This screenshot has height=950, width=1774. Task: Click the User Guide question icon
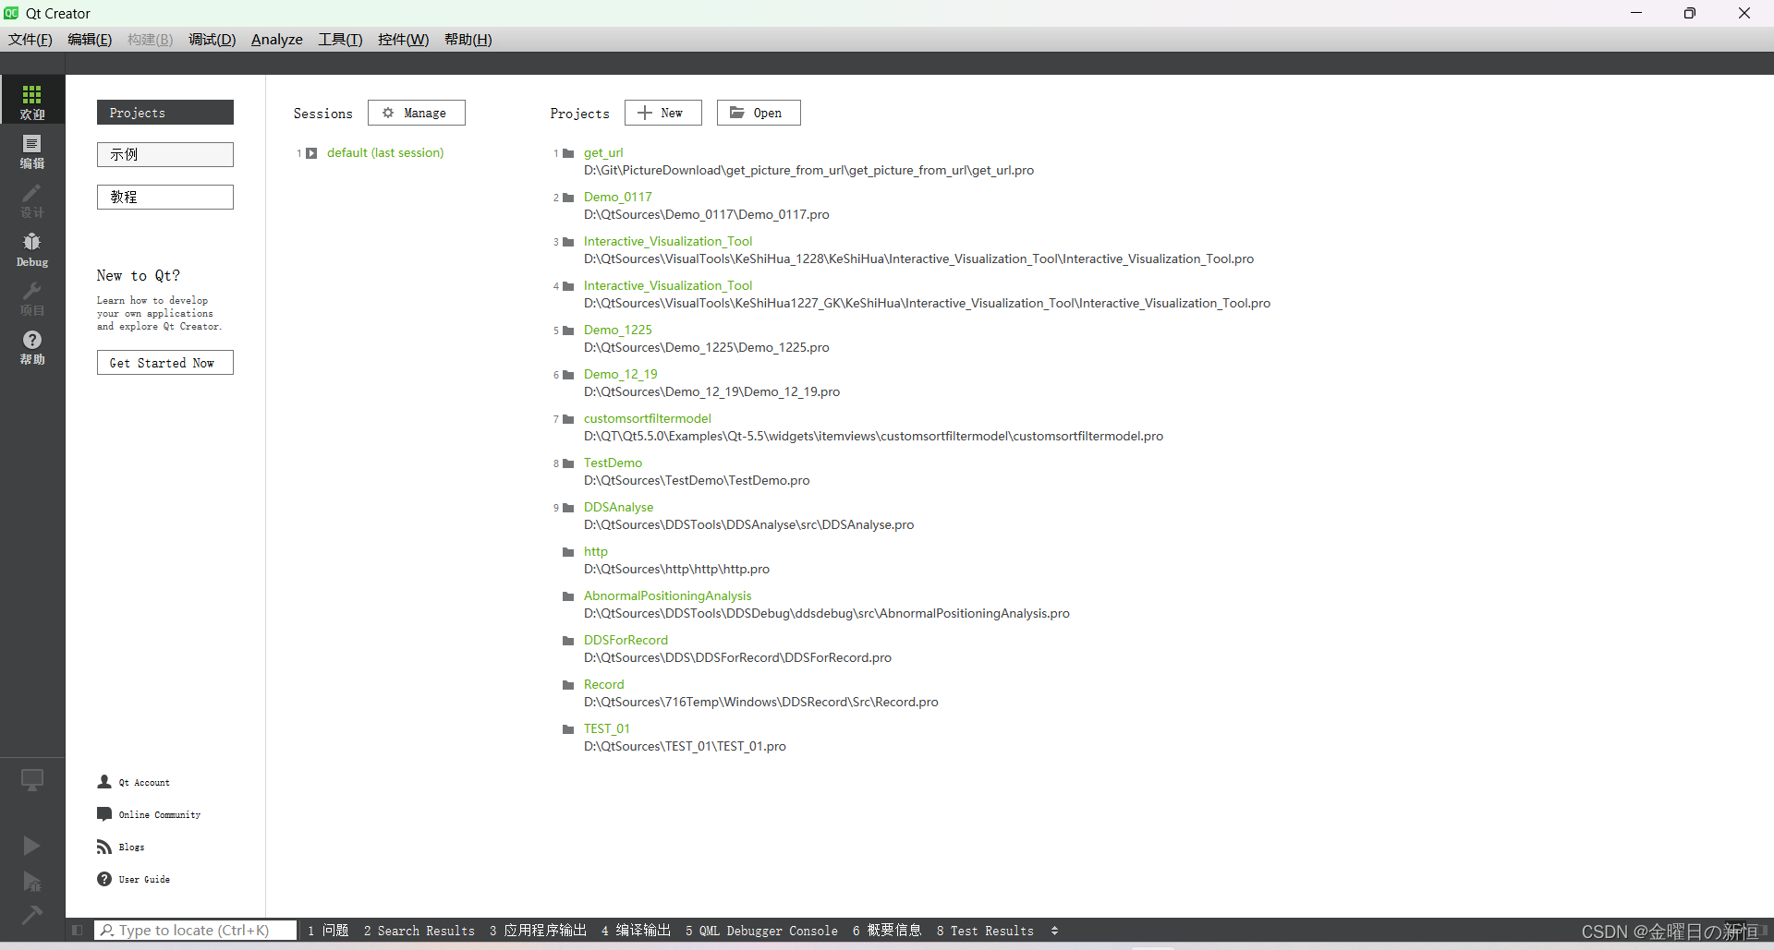tap(104, 879)
